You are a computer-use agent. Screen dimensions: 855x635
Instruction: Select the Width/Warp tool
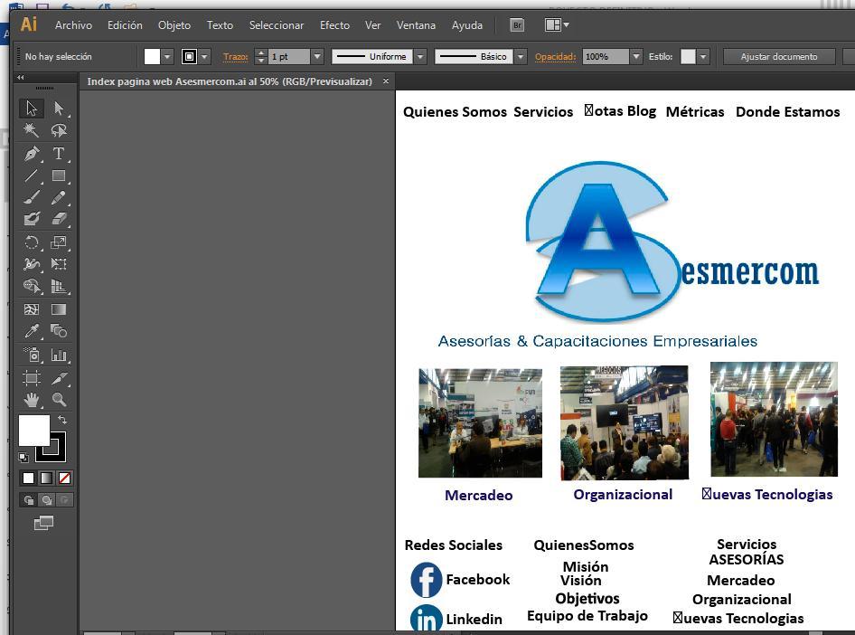(32, 264)
